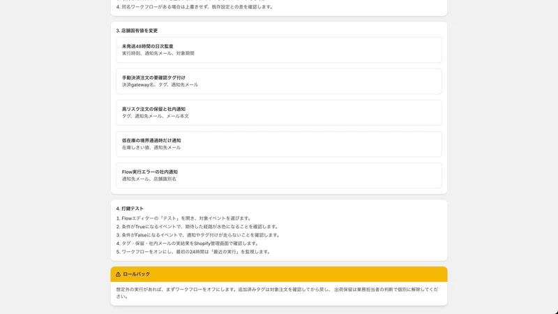Click the text "在庫しきい値、通知先メール"
This screenshot has height=314, width=558.
151,147
